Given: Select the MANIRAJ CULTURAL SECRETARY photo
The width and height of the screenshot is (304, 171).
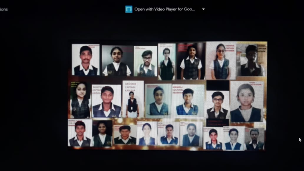Looking at the screenshot, I should point(188,101).
